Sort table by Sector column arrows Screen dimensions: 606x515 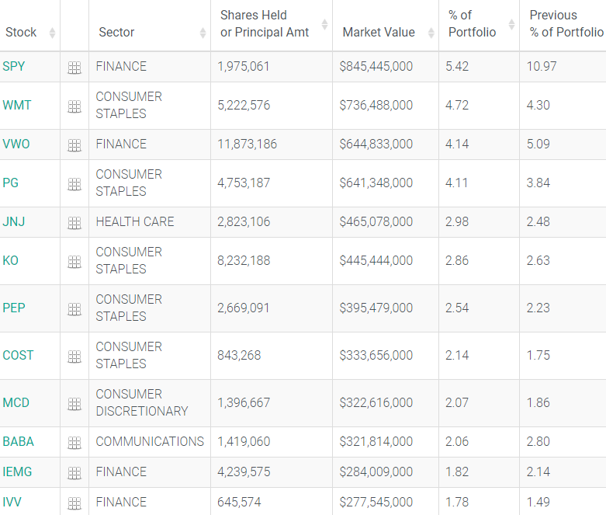[203, 33]
